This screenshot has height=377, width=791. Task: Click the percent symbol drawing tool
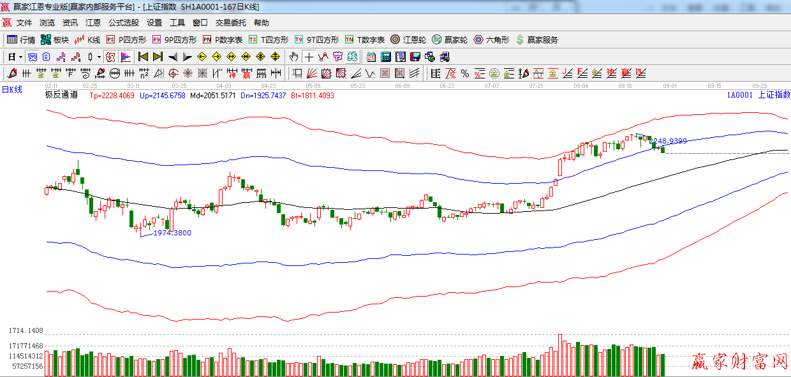tap(464, 73)
